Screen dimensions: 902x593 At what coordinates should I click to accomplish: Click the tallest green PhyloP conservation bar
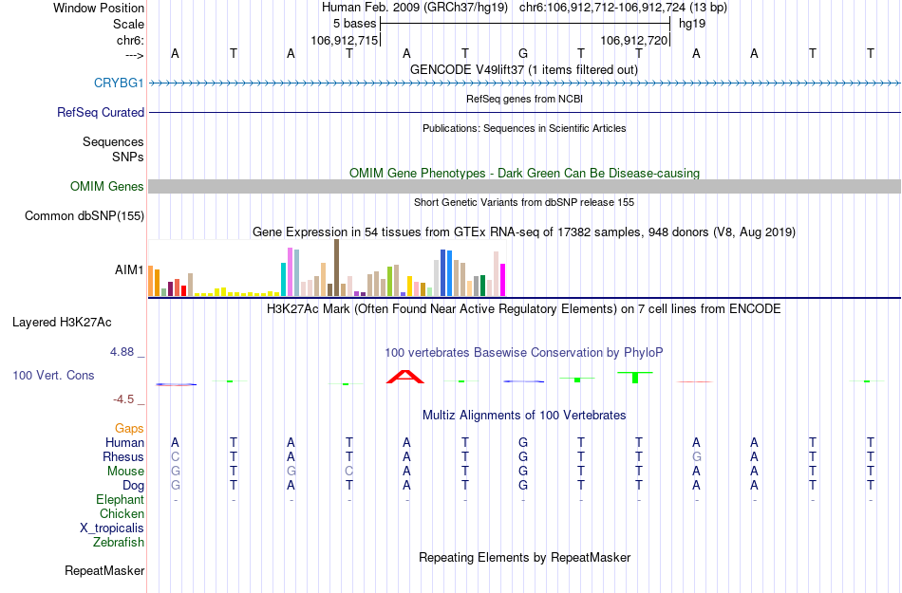(x=635, y=378)
